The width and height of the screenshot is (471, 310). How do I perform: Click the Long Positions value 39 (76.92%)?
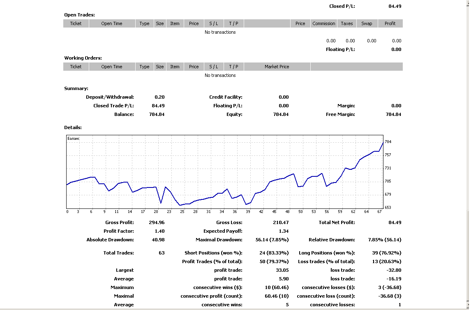point(387,253)
